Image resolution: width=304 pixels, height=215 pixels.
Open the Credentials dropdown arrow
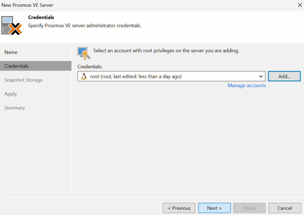(261, 76)
